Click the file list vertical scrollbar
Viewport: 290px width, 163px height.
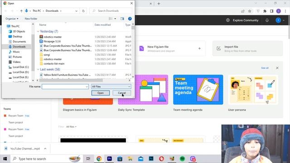(x=133, y=28)
